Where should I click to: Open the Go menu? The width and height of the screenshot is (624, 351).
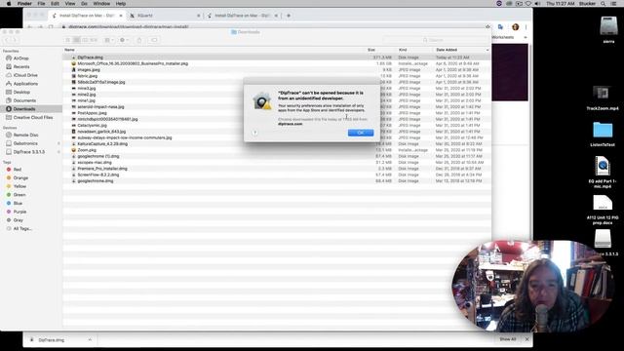[84, 4]
